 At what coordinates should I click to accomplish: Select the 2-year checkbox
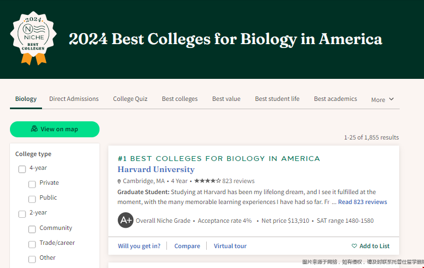pos(22,215)
